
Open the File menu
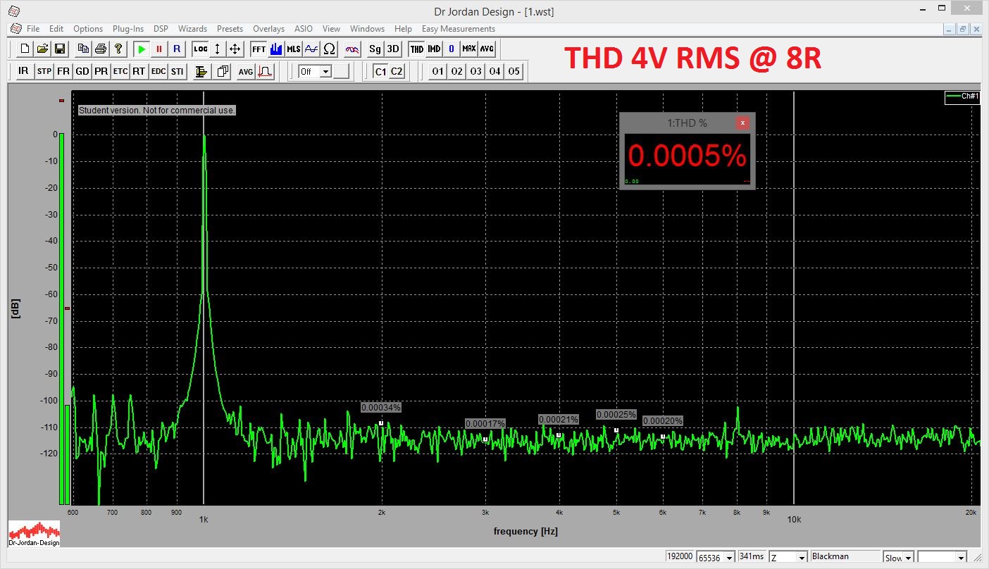tap(33, 29)
